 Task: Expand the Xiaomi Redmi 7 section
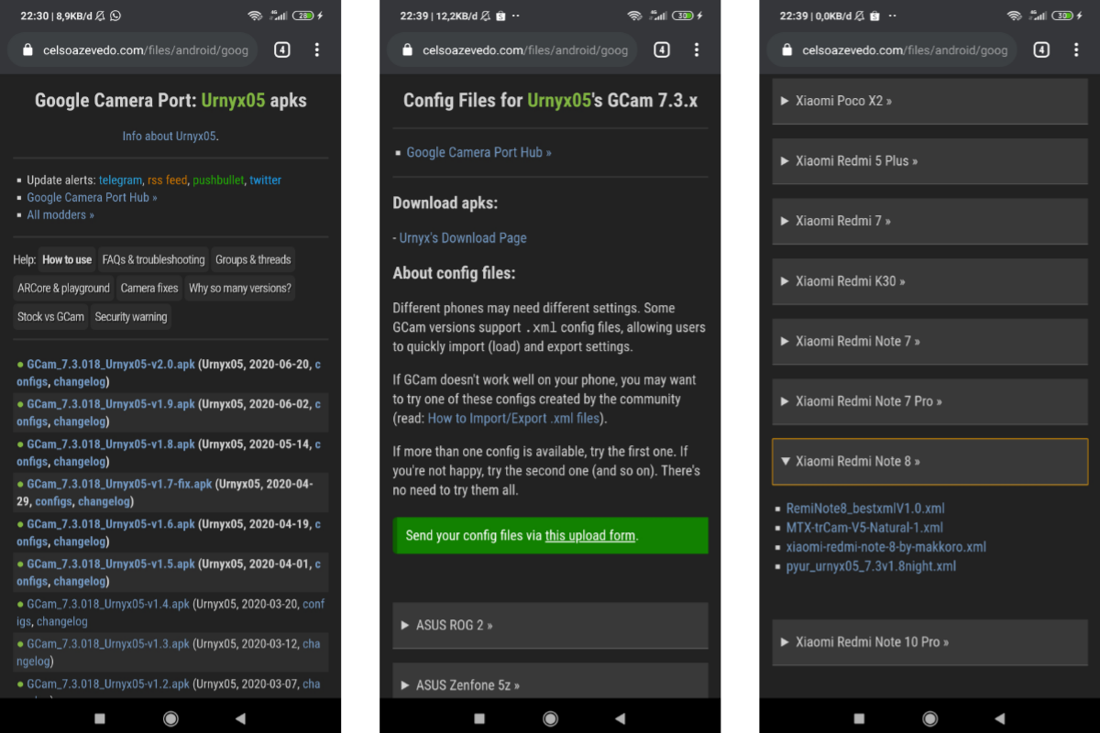coord(929,221)
